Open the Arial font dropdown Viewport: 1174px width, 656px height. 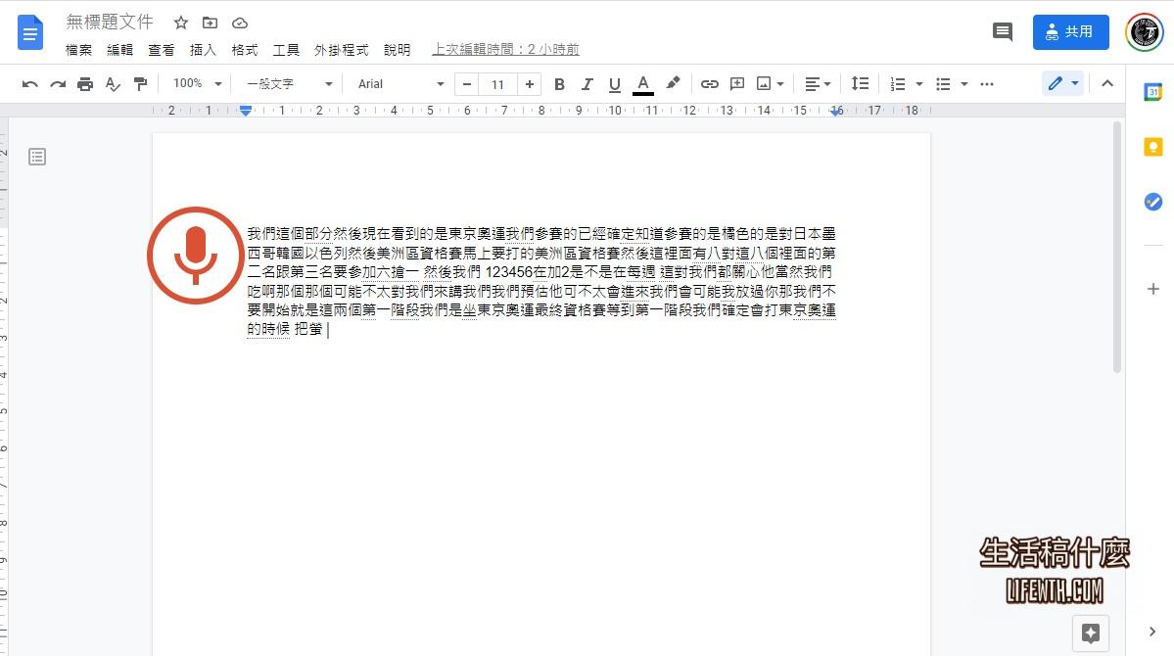tap(399, 84)
